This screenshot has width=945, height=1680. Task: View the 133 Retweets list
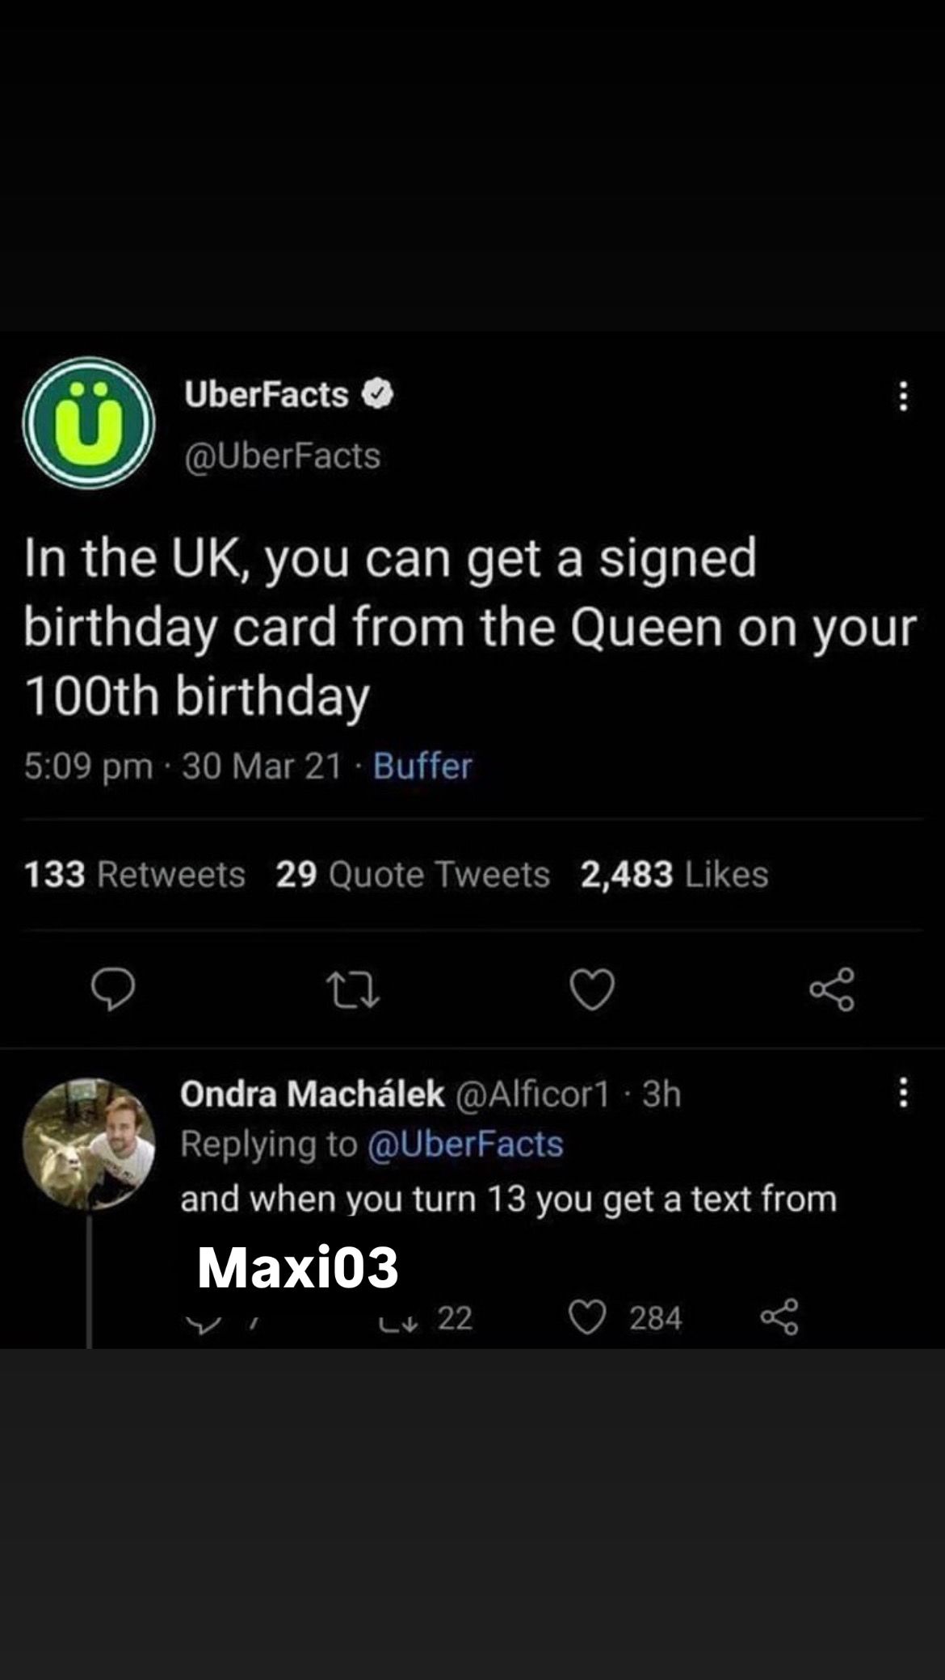coord(134,874)
